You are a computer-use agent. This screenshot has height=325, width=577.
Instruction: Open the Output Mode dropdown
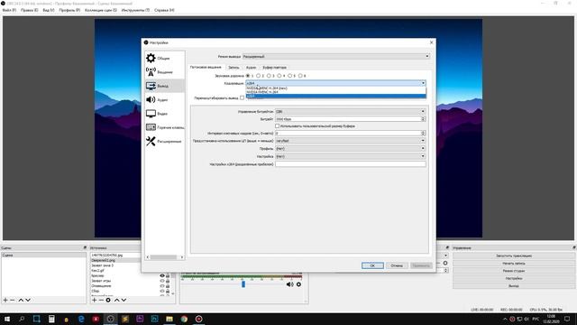pos(335,56)
